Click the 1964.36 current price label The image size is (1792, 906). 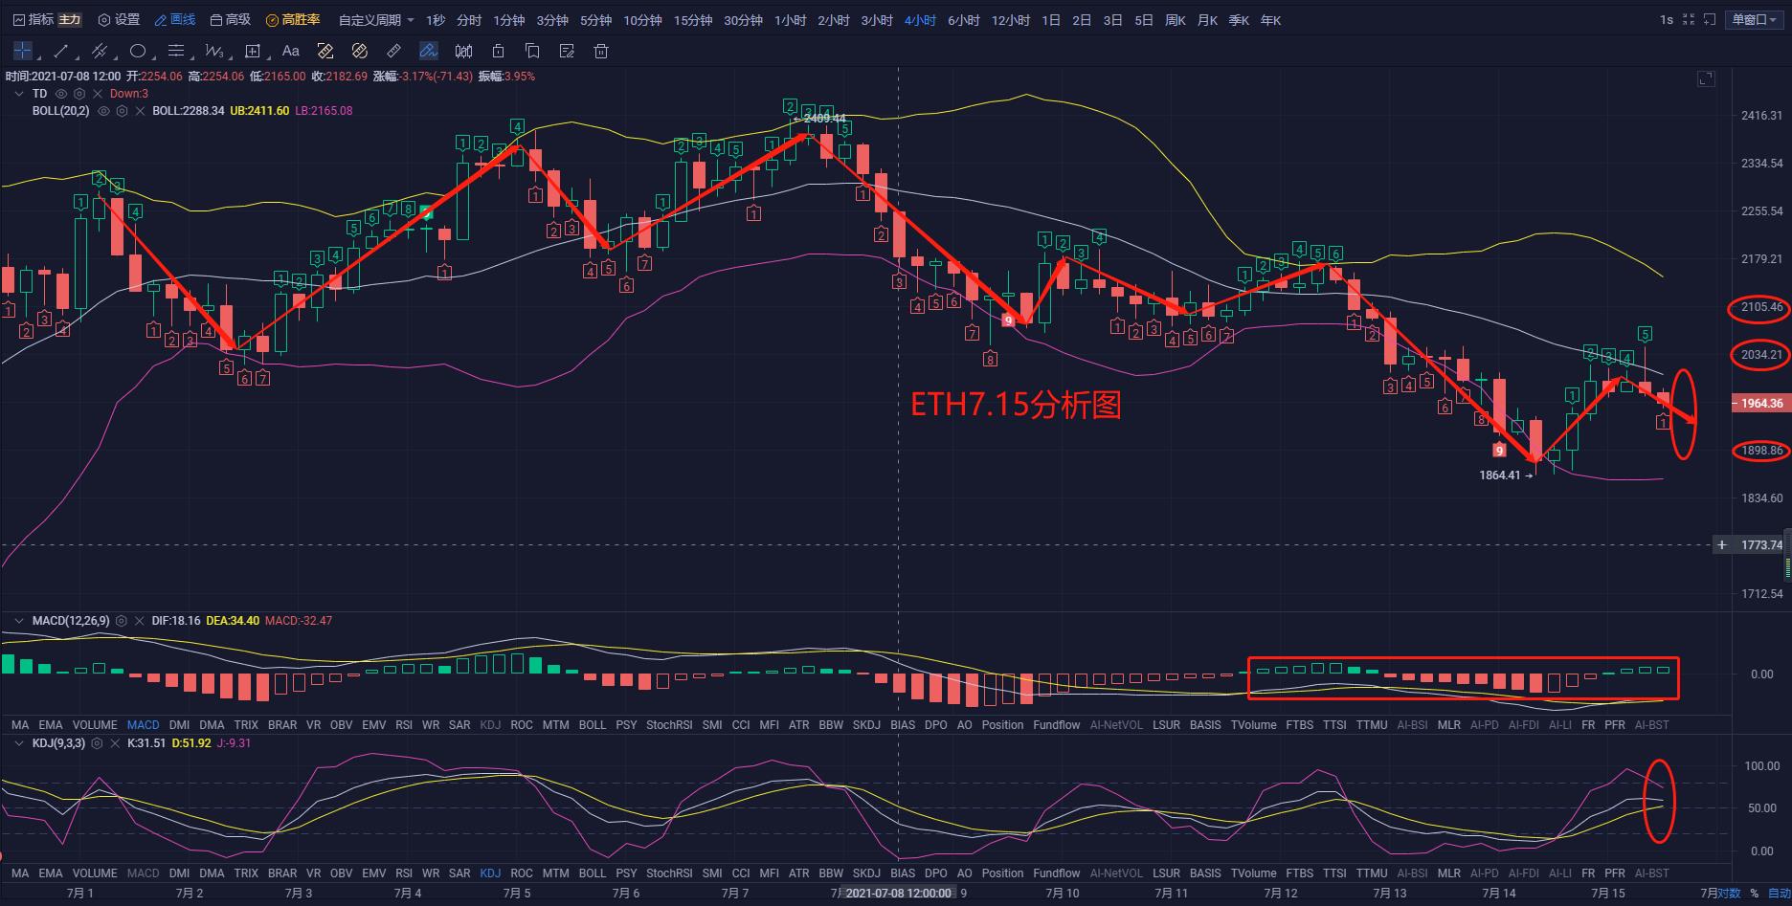pyautogui.click(x=1760, y=403)
